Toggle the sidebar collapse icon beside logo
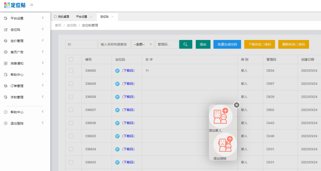 tap(31, 5)
